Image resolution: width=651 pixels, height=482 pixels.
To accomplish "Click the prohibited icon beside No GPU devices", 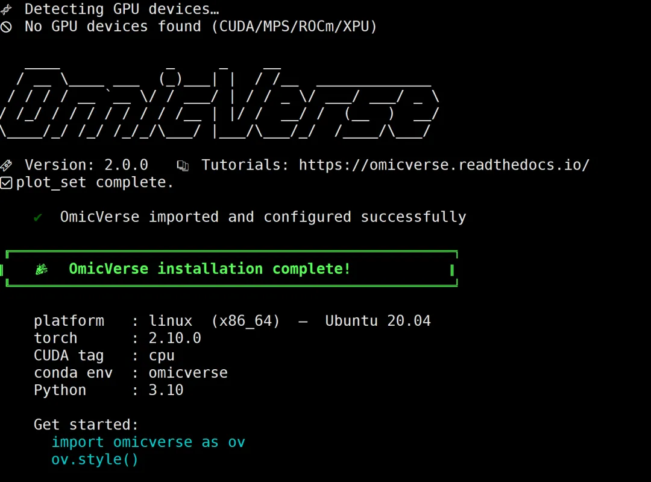I will pos(6,27).
